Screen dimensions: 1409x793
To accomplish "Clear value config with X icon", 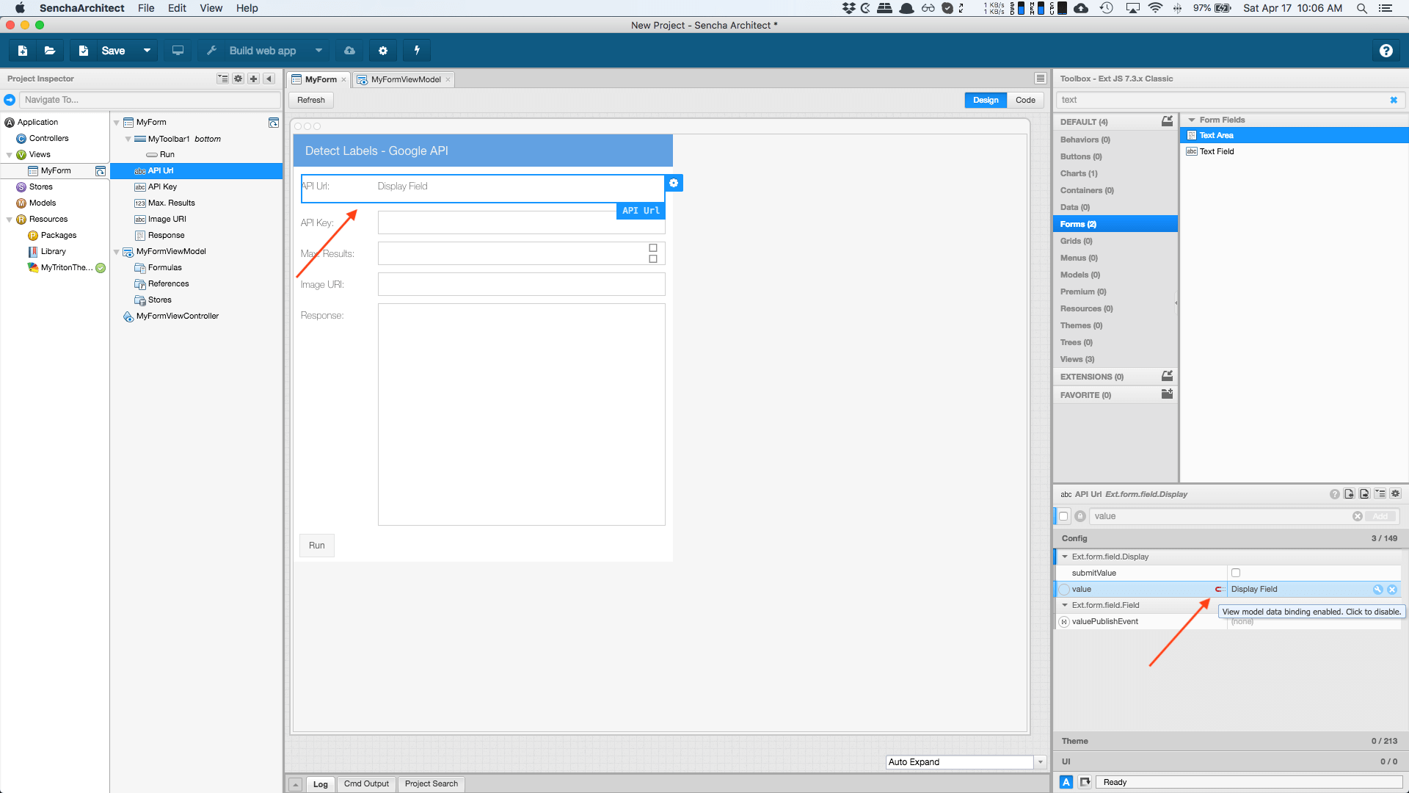I will pos(1391,589).
